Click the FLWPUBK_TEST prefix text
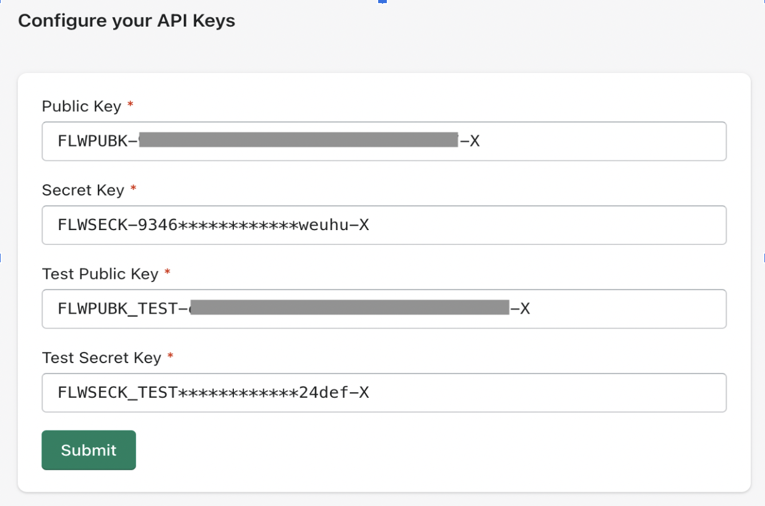Screen dimensions: 765x506 (x=118, y=309)
